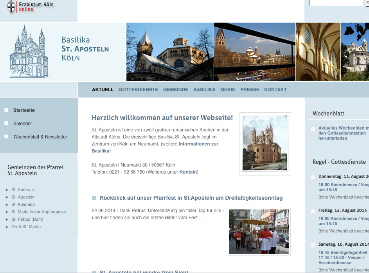Image resolution: width=369 pixels, height=273 pixels.
Task: Click the 'Samstag, 16. August' date heading
Action: (x=344, y=245)
